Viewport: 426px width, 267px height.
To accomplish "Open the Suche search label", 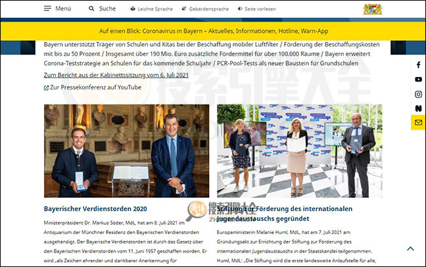I will 107,9.
